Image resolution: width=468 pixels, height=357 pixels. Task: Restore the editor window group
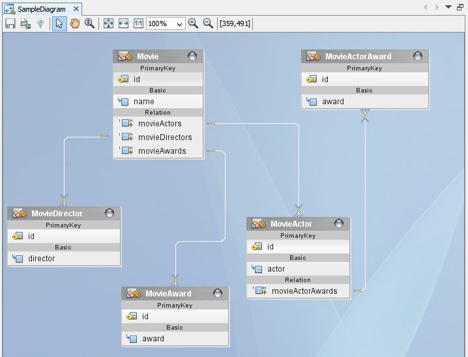(460, 7)
